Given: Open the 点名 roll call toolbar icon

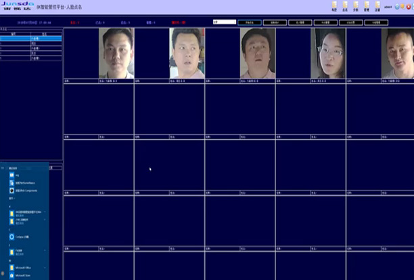Looking at the screenshot, I should tap(346, 7).
